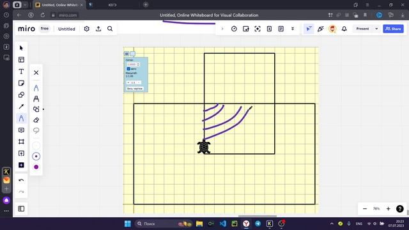This screenshot has width=409, height=230.
Task: Open Visual Studio Code from taskbar
Action: (223, 224)
